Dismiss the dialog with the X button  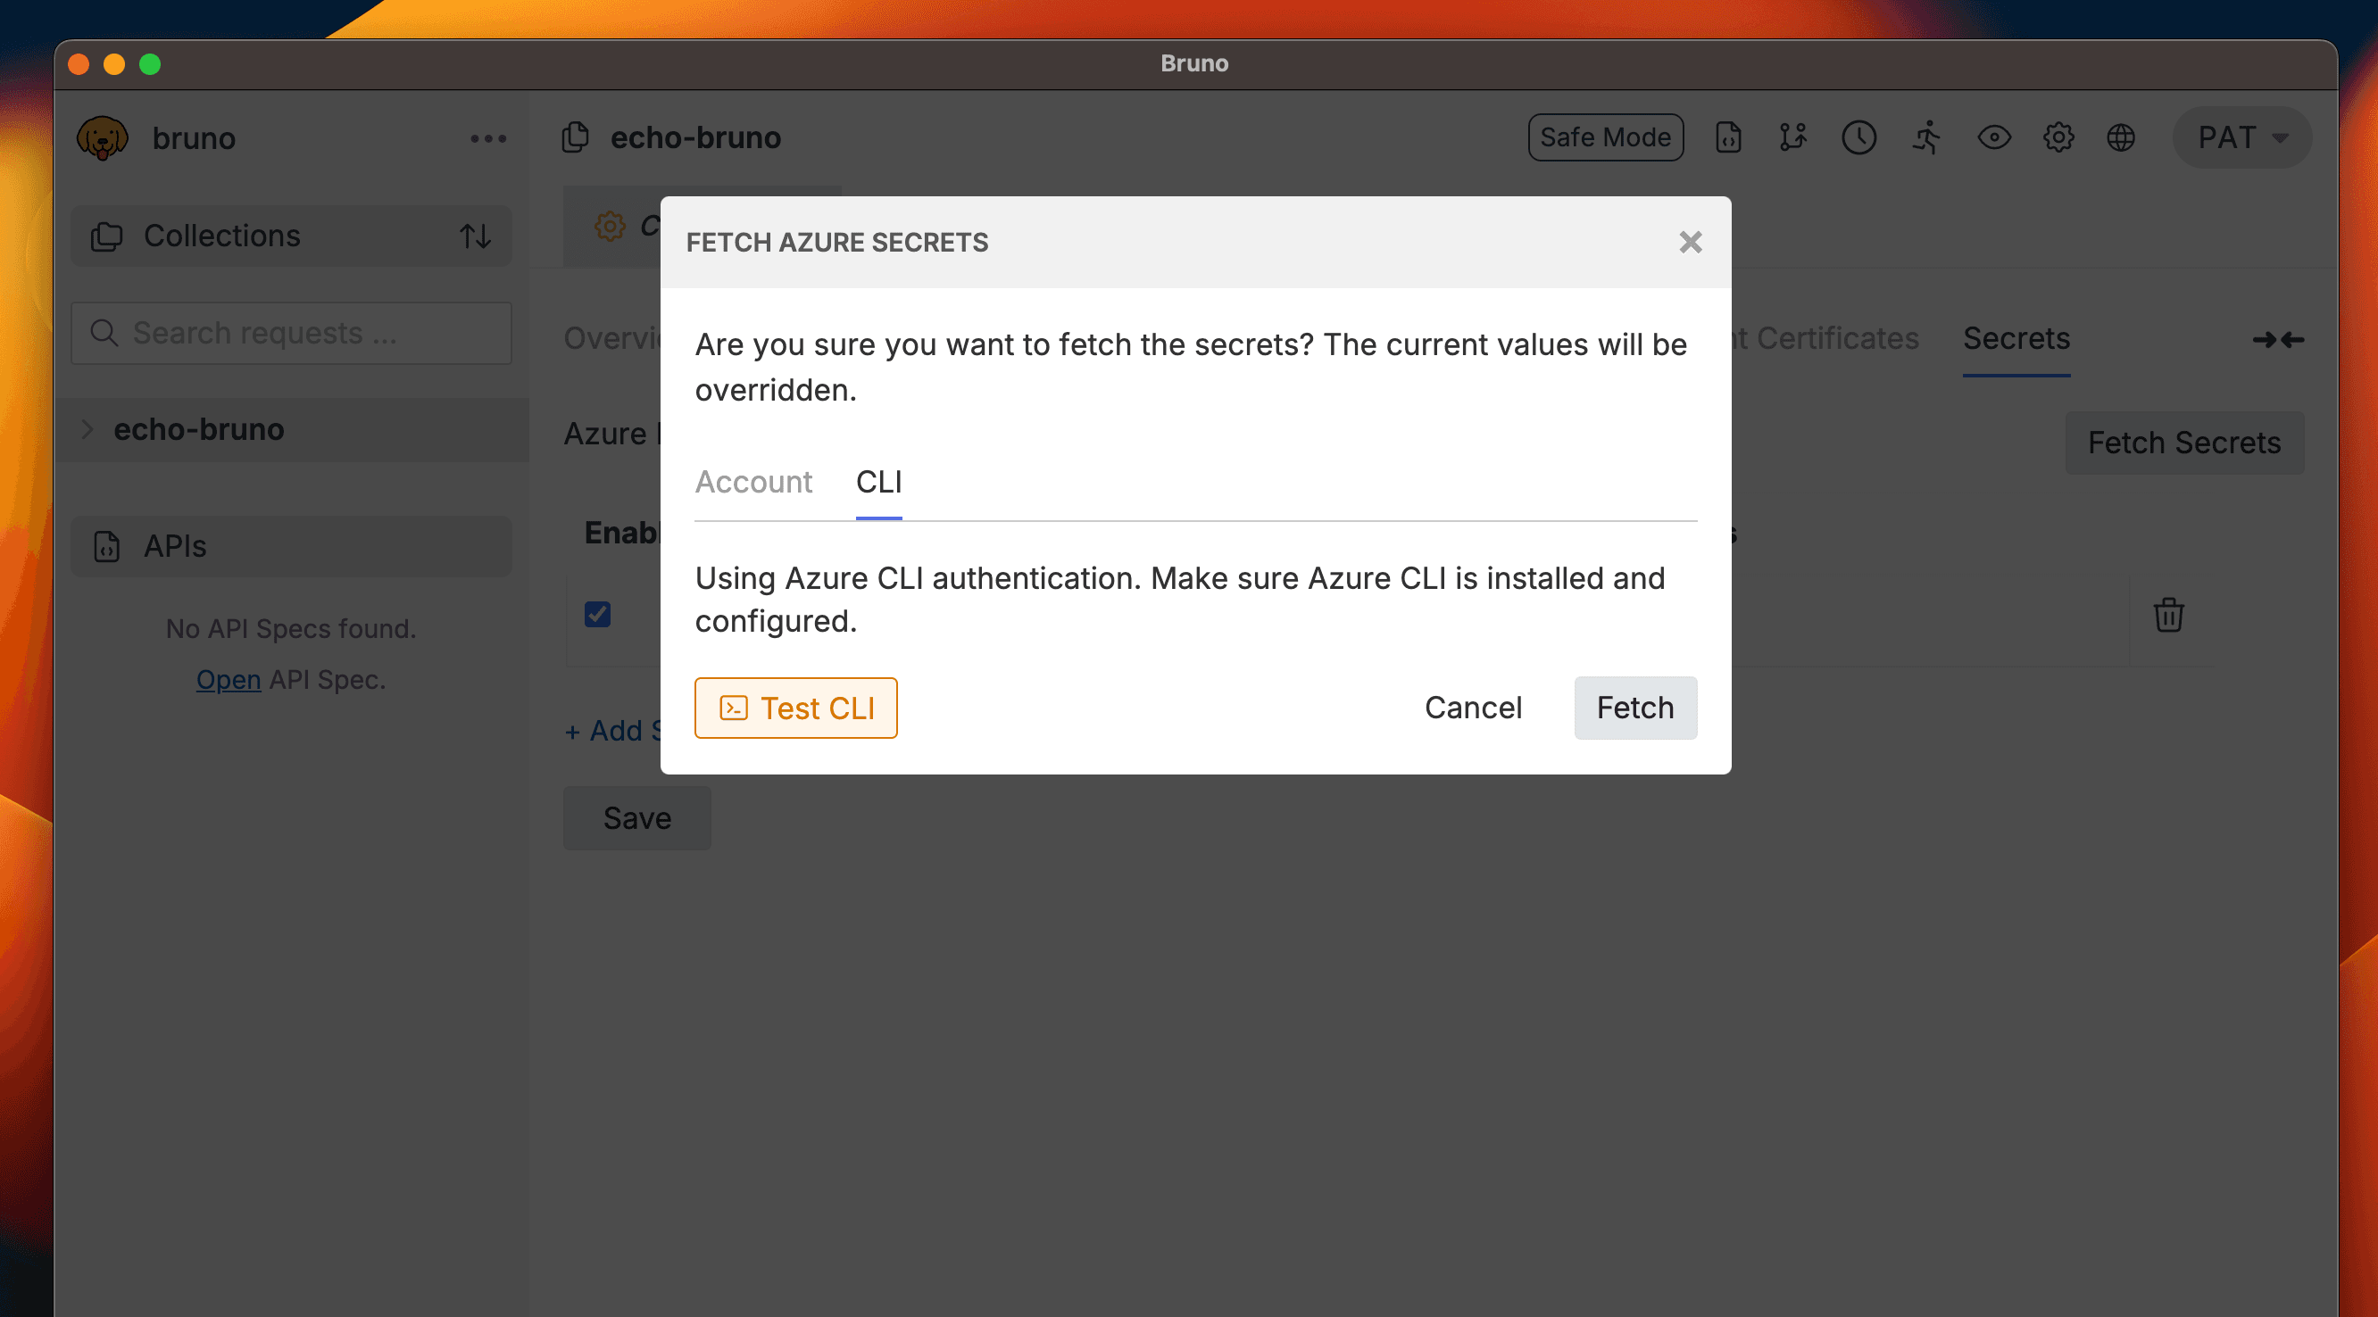pos(1691,242)
